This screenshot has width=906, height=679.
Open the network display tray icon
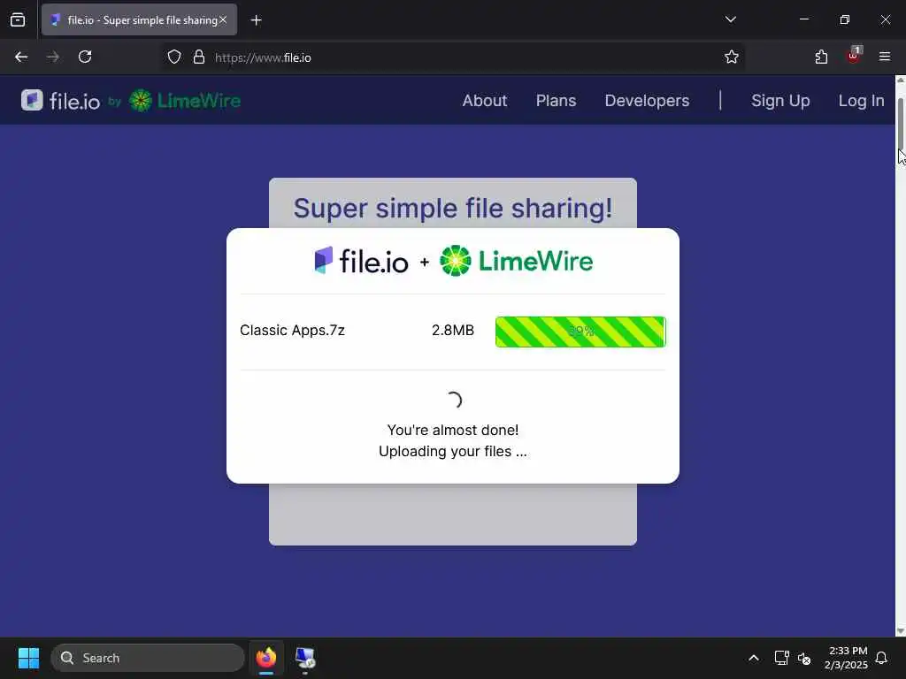point(781,658)
